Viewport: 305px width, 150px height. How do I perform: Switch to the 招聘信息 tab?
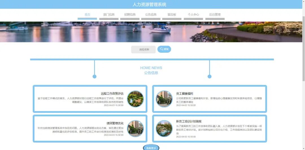[x=130, y=15]
